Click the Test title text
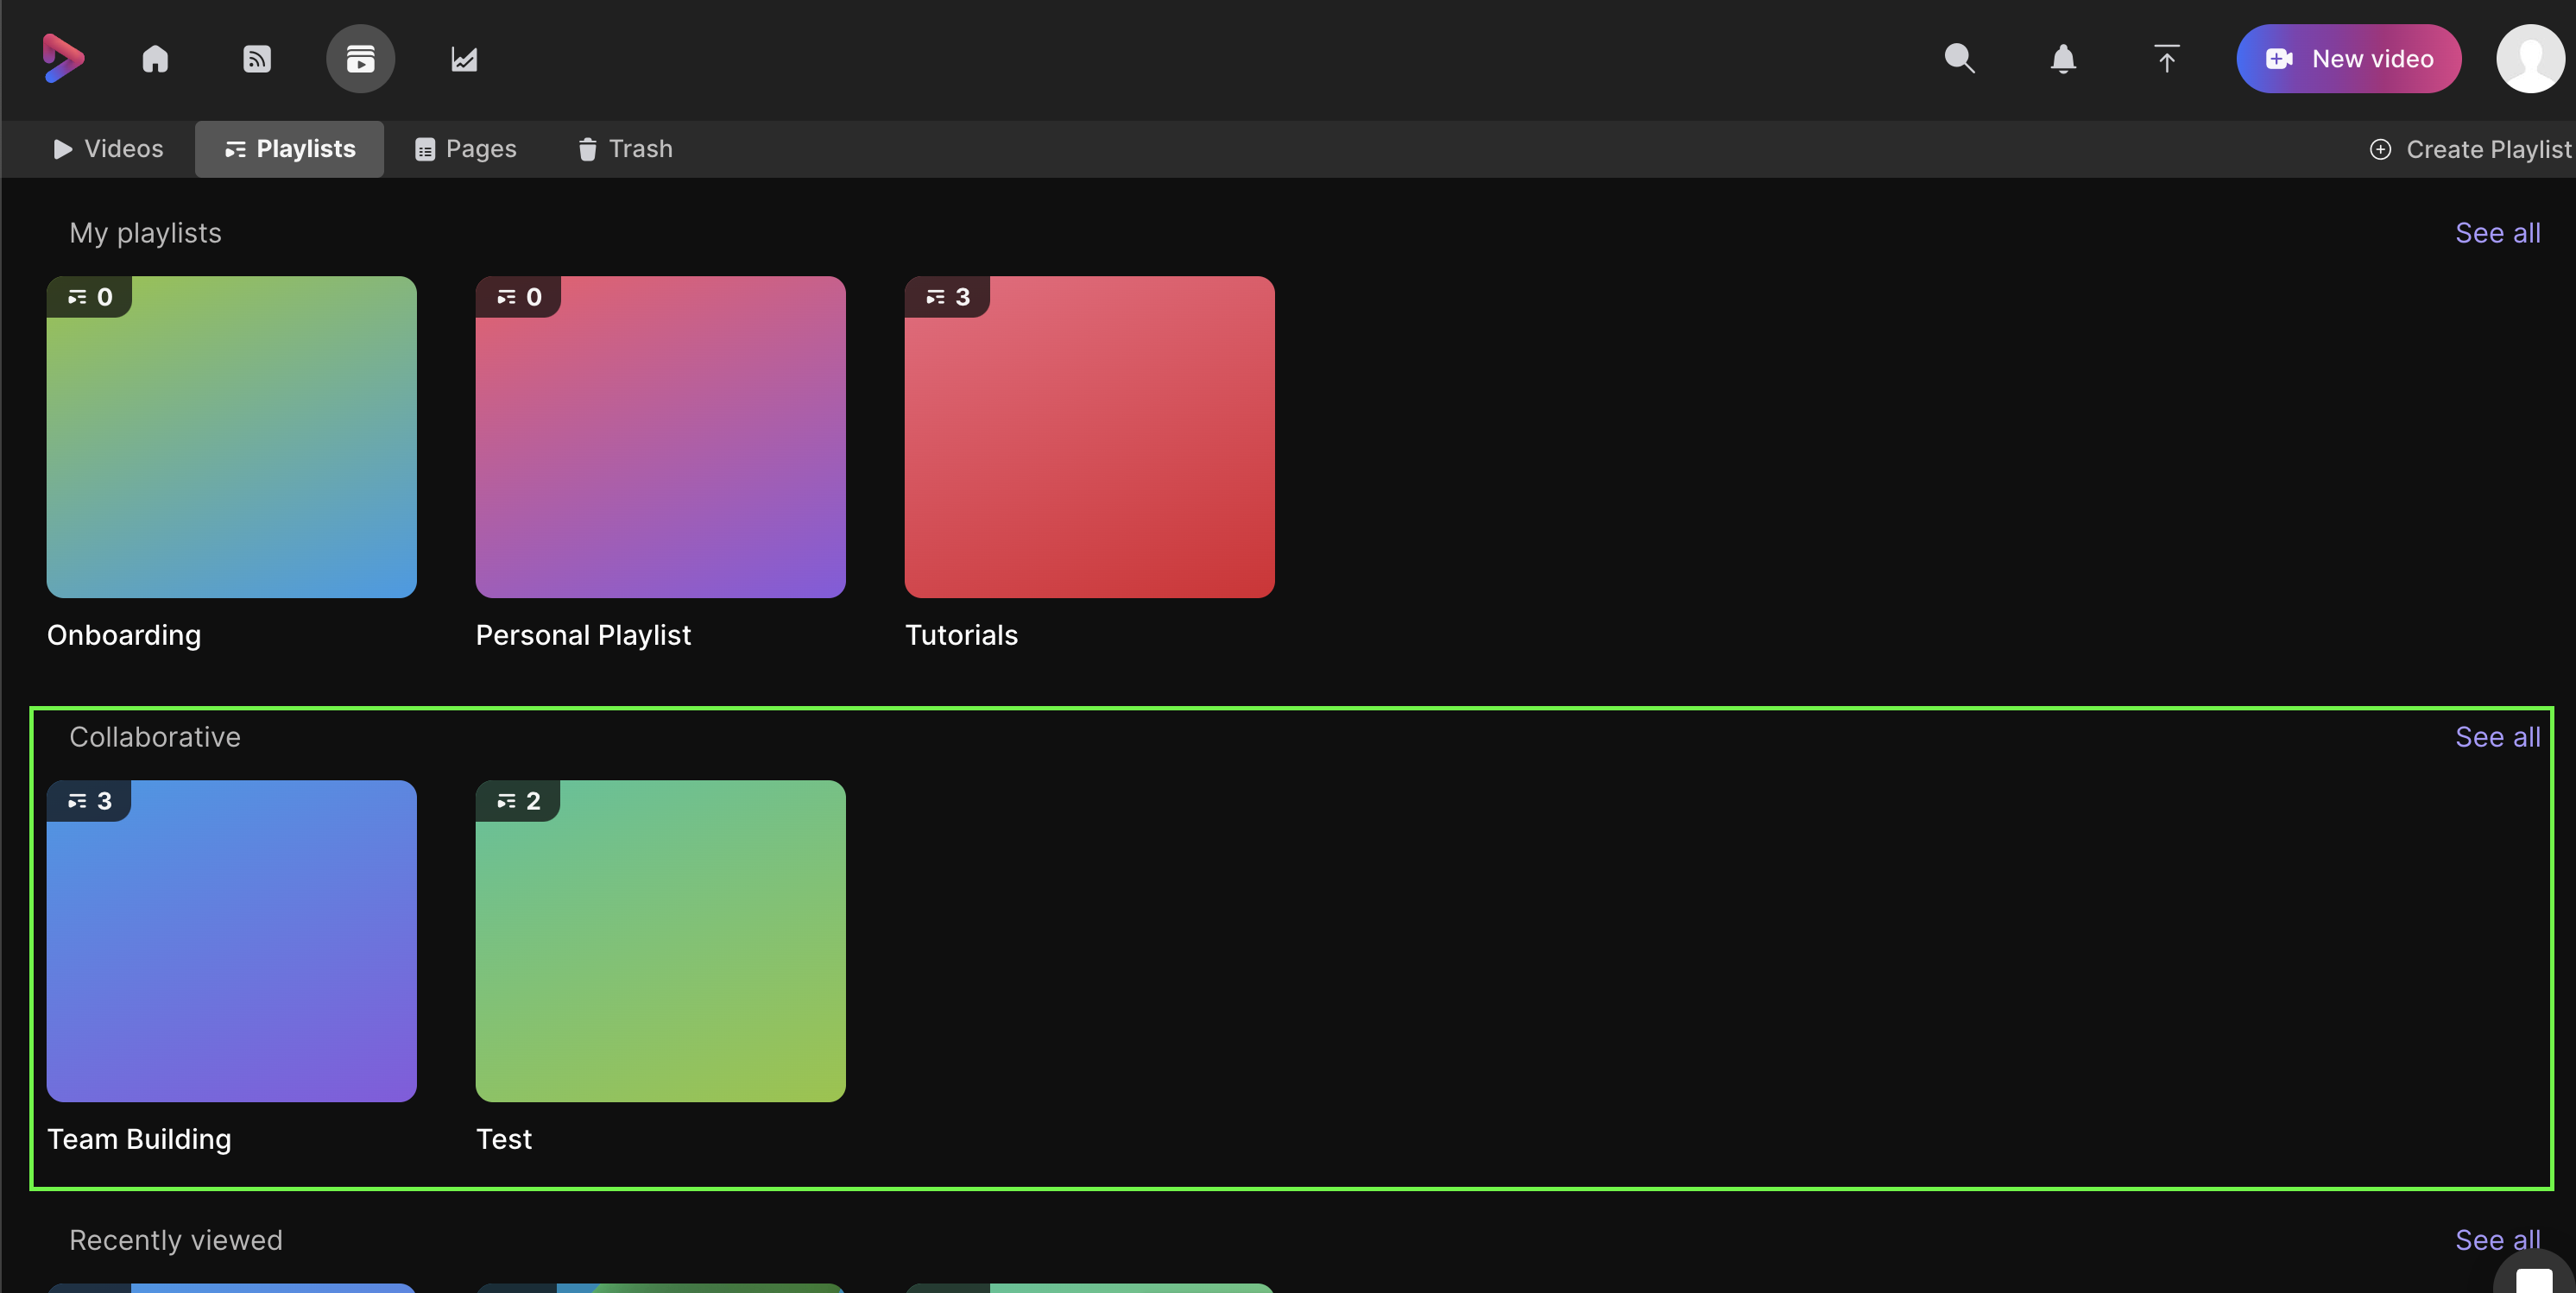 pyautogui.click(x=504, y=1139)
